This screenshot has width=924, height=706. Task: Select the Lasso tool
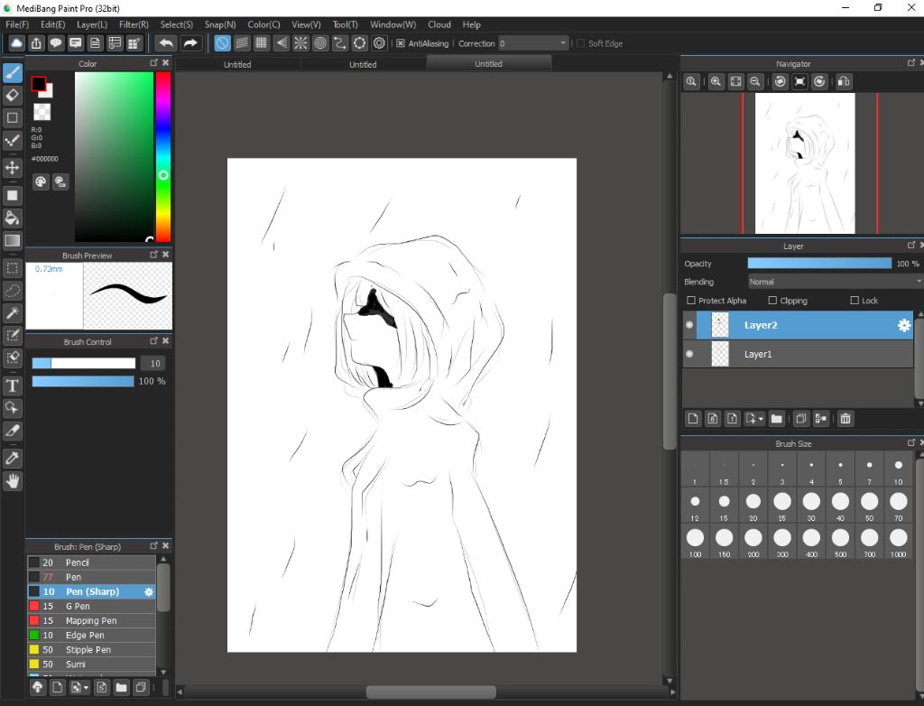pos(13,291)
